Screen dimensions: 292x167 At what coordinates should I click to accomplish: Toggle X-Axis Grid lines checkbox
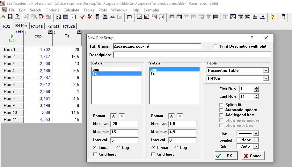click(x=95, y=154)
